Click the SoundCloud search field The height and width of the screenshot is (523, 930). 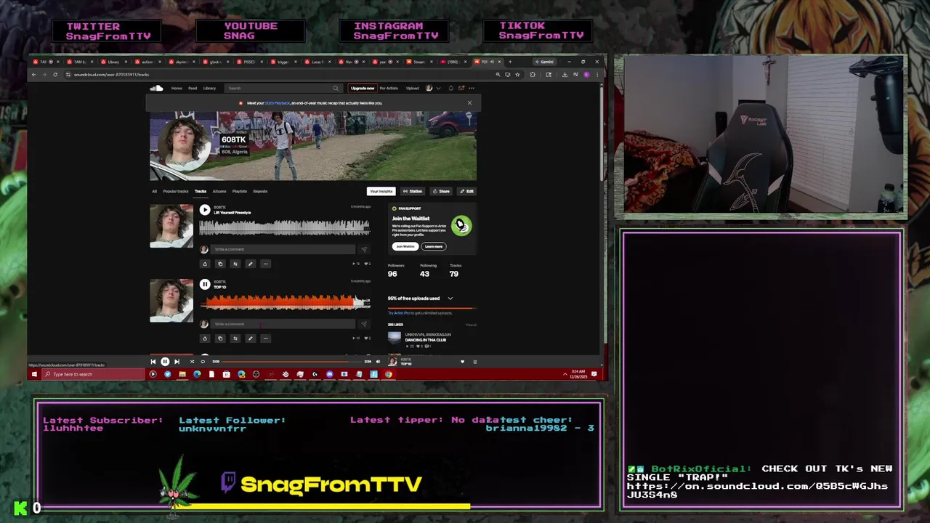(283, 88)
